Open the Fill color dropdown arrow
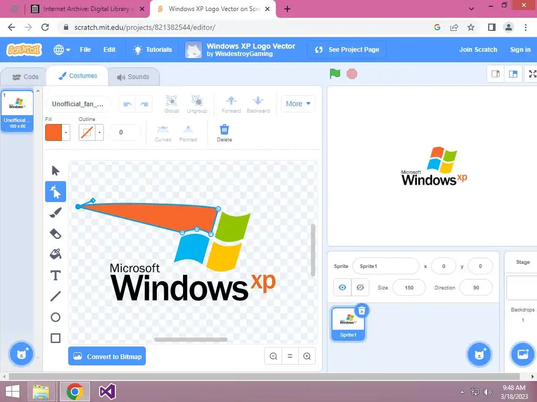Screen dimensions: 537x402 (66, 132)
